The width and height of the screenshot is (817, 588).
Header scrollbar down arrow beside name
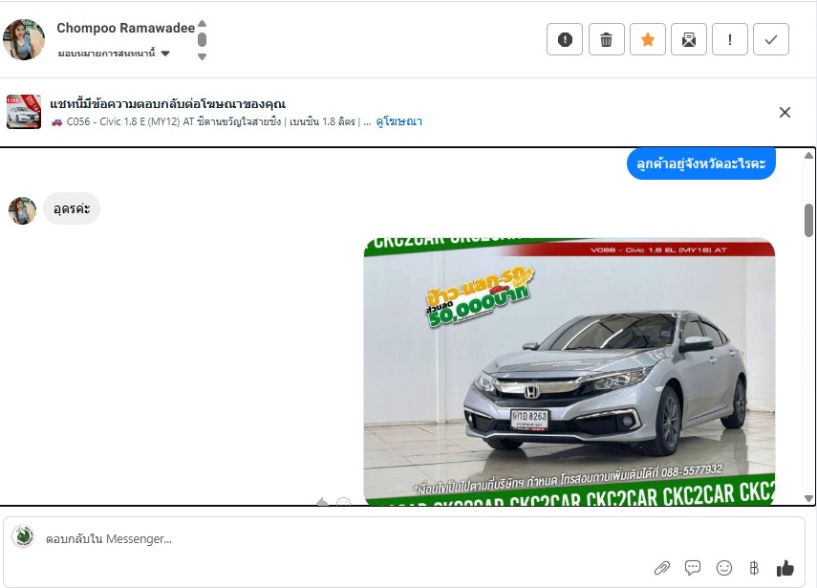[203, 56]
